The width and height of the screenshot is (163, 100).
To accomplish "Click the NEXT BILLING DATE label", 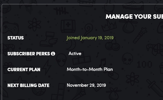I will click(28, 85).
